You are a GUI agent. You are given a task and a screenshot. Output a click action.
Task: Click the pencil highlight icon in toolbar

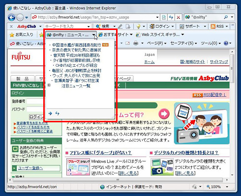point(120,26)
